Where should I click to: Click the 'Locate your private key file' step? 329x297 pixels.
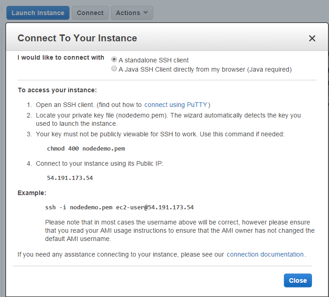[168, 119]
